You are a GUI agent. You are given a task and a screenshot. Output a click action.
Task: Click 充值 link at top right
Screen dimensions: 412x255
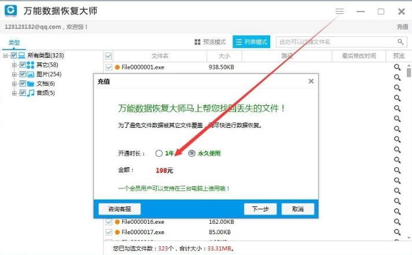point(402,27)
